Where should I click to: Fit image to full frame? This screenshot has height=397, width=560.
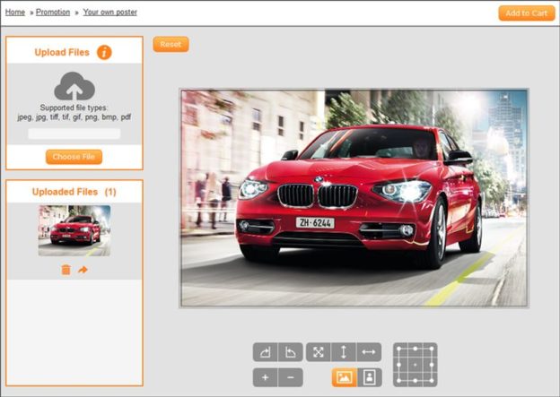pyautogui.click(x=319, y=352)
